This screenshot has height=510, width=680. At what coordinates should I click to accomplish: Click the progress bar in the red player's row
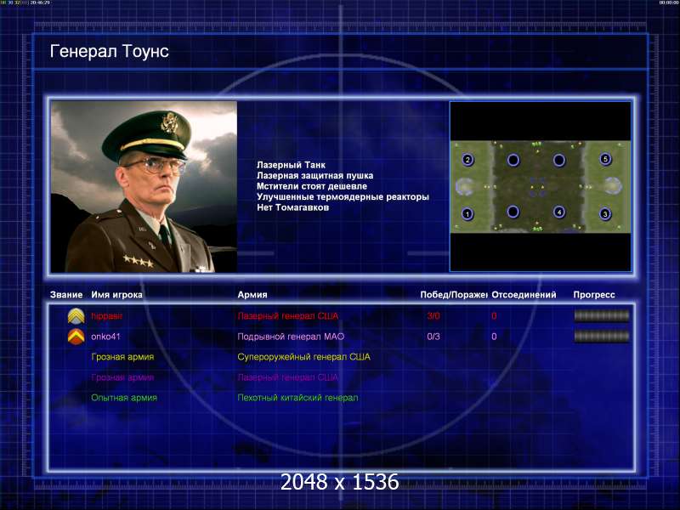click(x=602, y=316)
